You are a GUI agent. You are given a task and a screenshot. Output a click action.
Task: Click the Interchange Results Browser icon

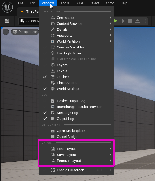click(x=53, y=107)
